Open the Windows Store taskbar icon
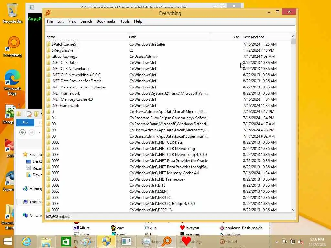Screen dimensions: 331x248 tap(66, 242)
